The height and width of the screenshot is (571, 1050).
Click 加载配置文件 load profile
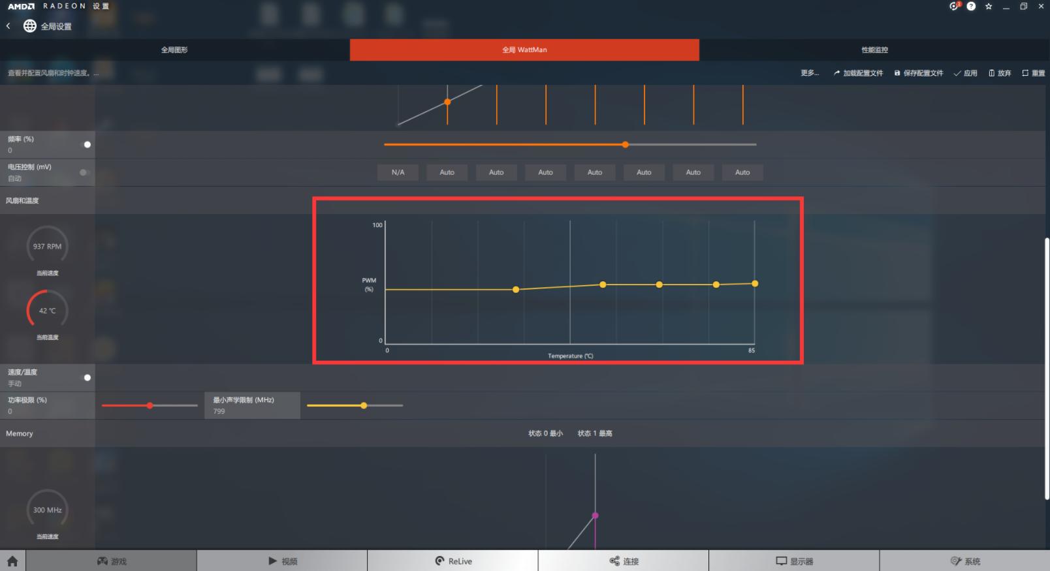[858, 73]
